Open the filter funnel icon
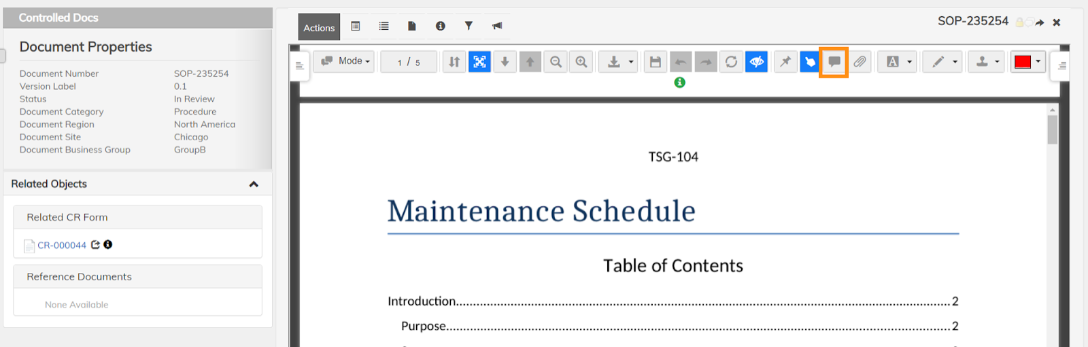 [469, 26]
